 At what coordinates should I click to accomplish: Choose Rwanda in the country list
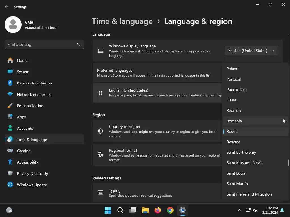click(x=256, y=142)
